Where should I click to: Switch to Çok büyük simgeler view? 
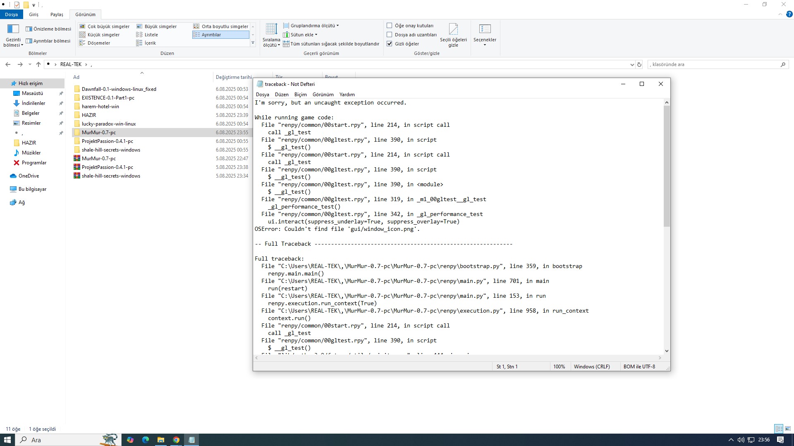coord(105,26)
